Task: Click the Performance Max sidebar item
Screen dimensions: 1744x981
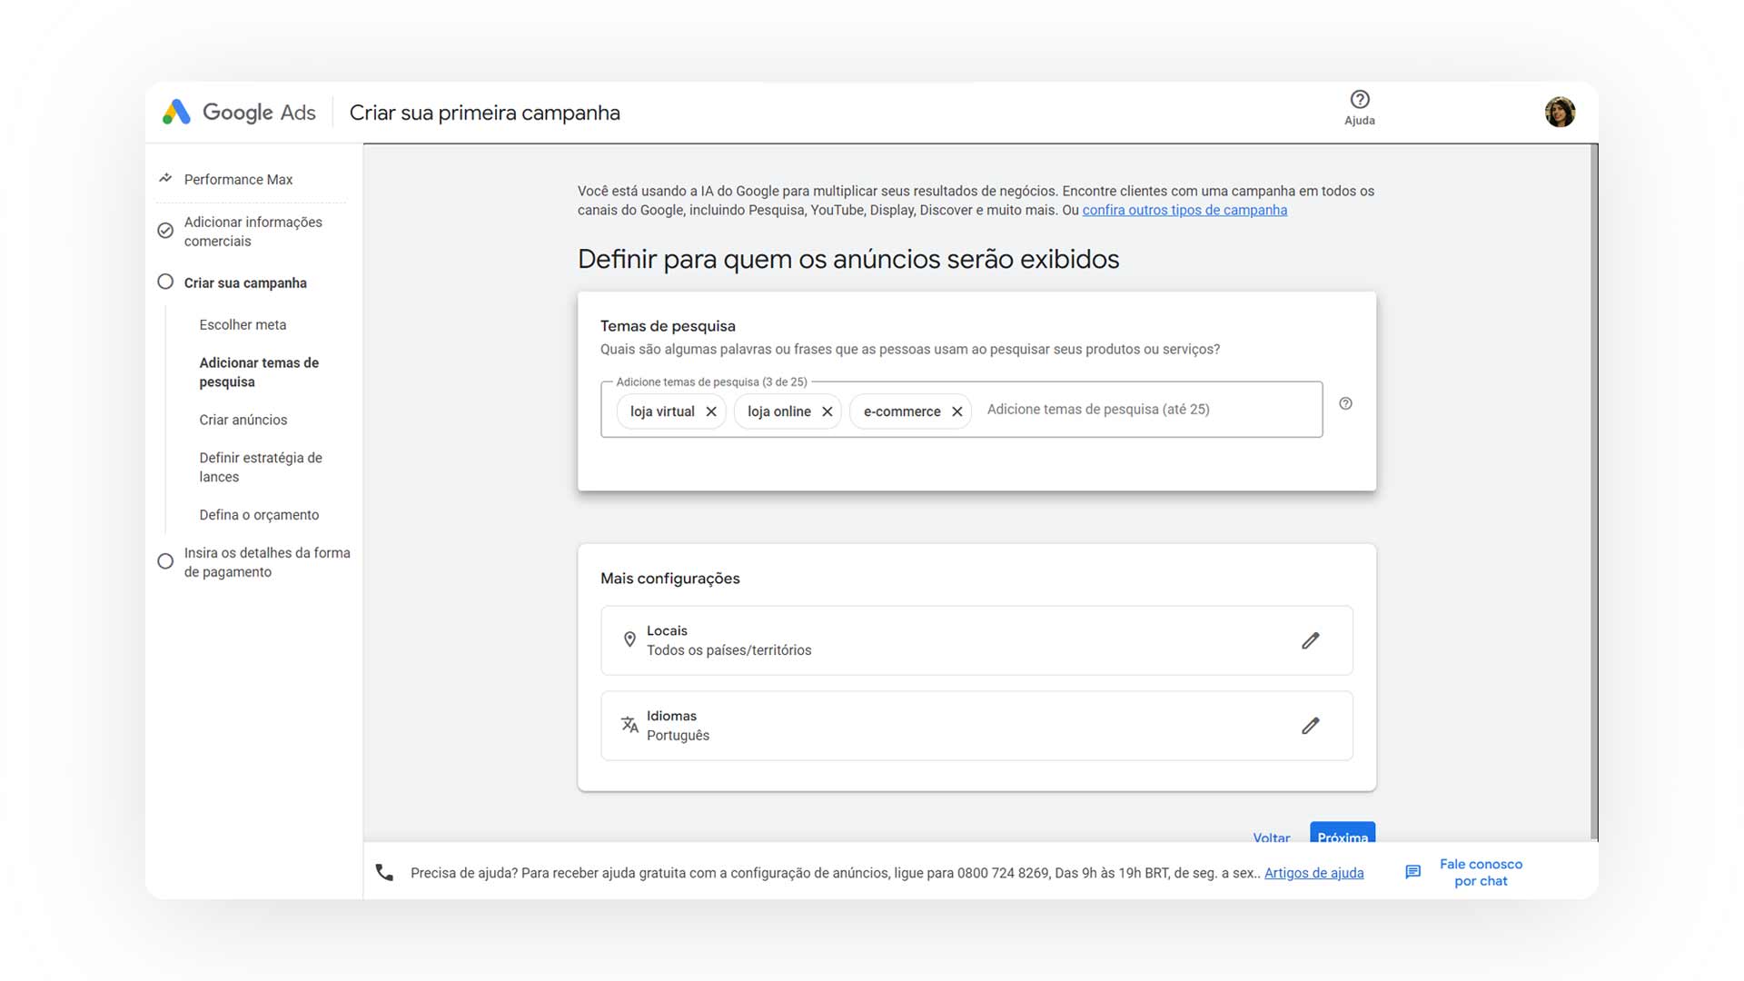Action: pyautogui.click(x=238, y=180)
